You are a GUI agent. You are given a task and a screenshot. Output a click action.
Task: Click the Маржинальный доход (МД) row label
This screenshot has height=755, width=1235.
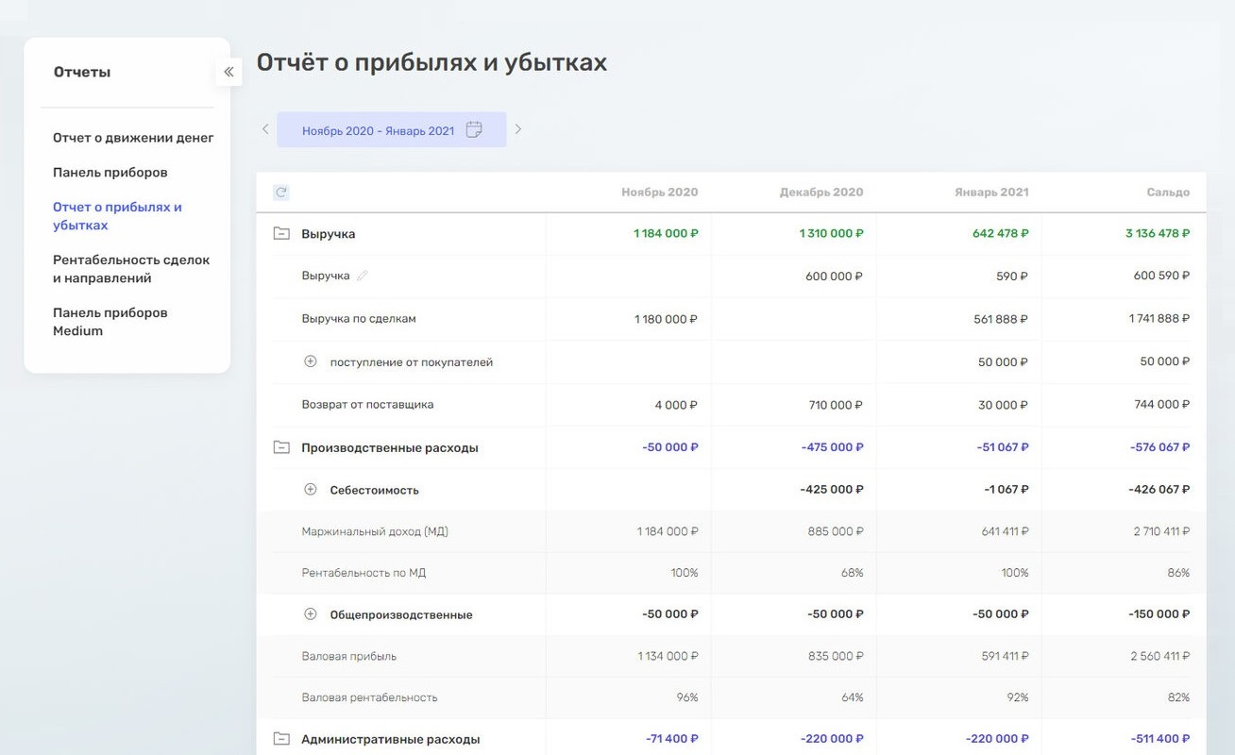[x=375, y=532]
